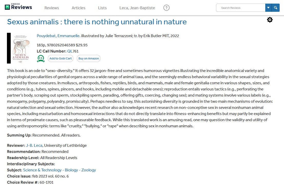The height and width of the screenshot is (187, 284).
Task: Open the reviewer J-B. Leca link
Action: pos(34,146)
